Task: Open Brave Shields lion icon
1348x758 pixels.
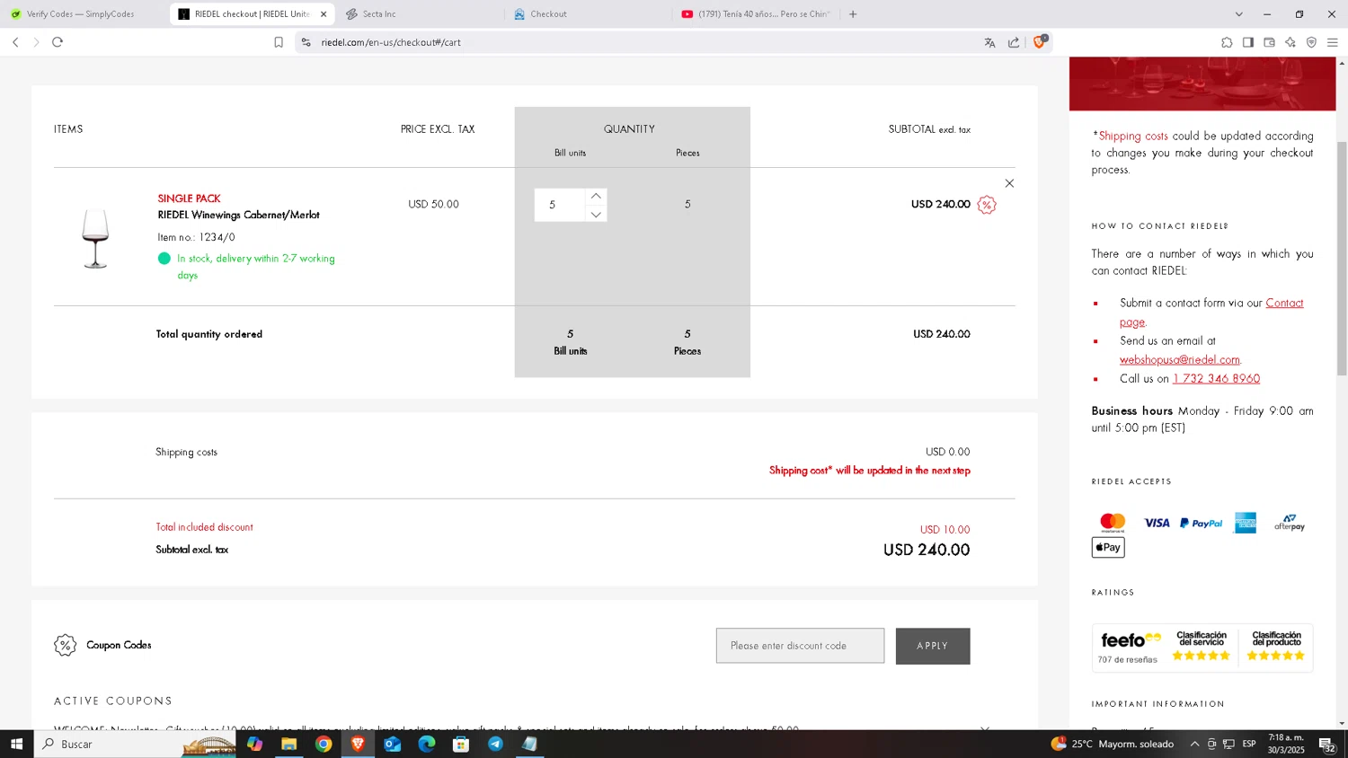Action: coord(1040,41)
